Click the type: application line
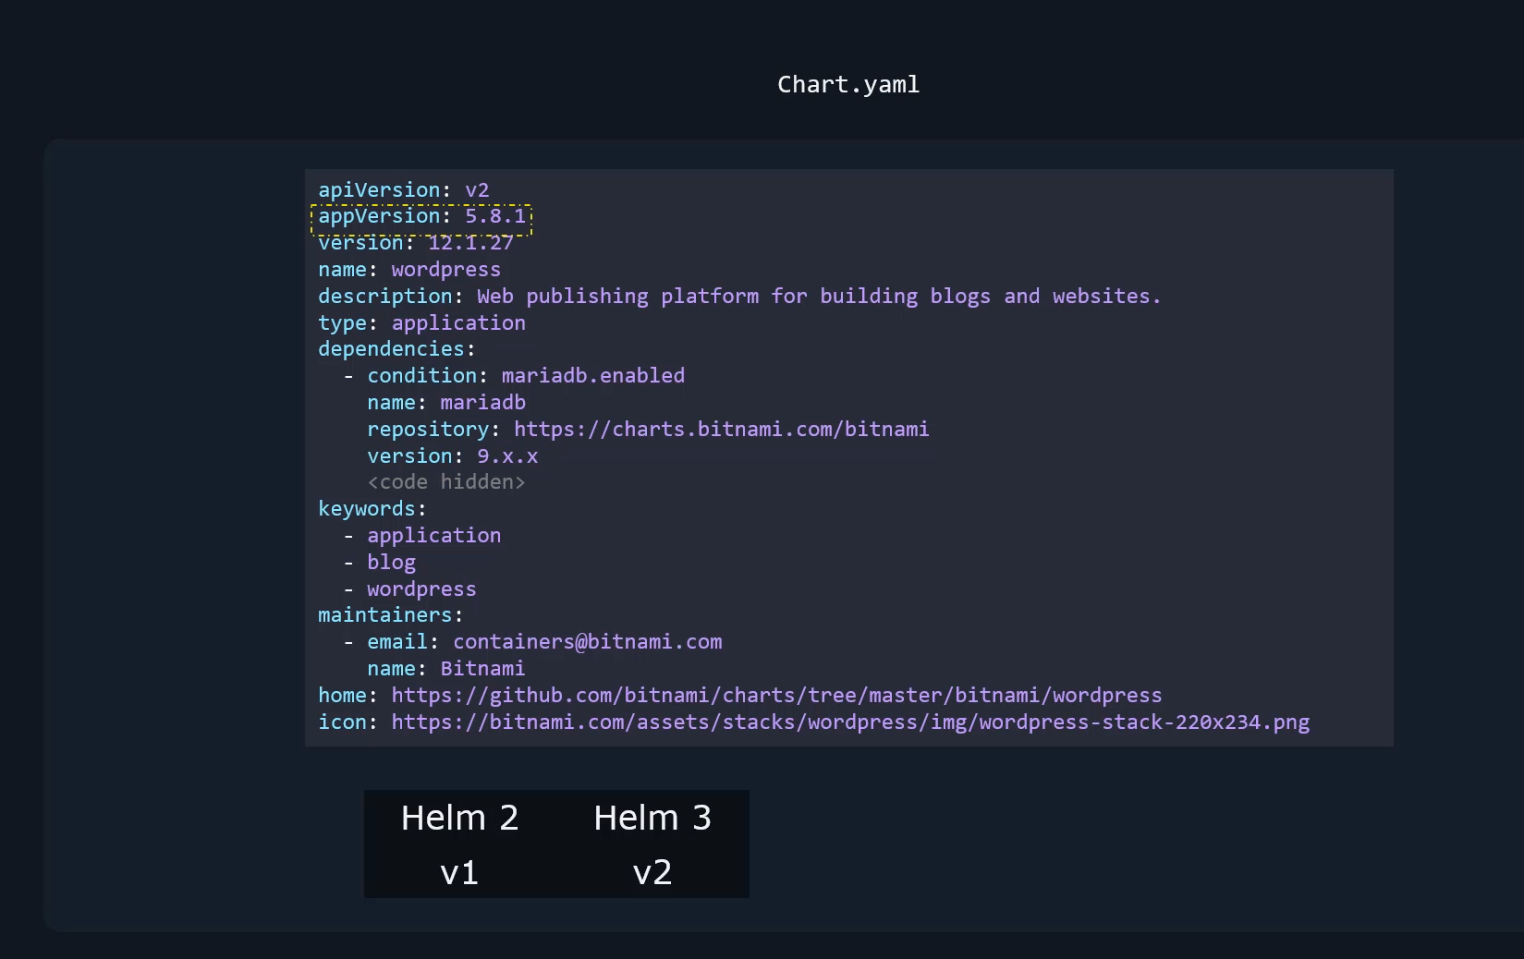This screenshot has height=959, width=1524. pyautogui.click(x=422, y=323)
